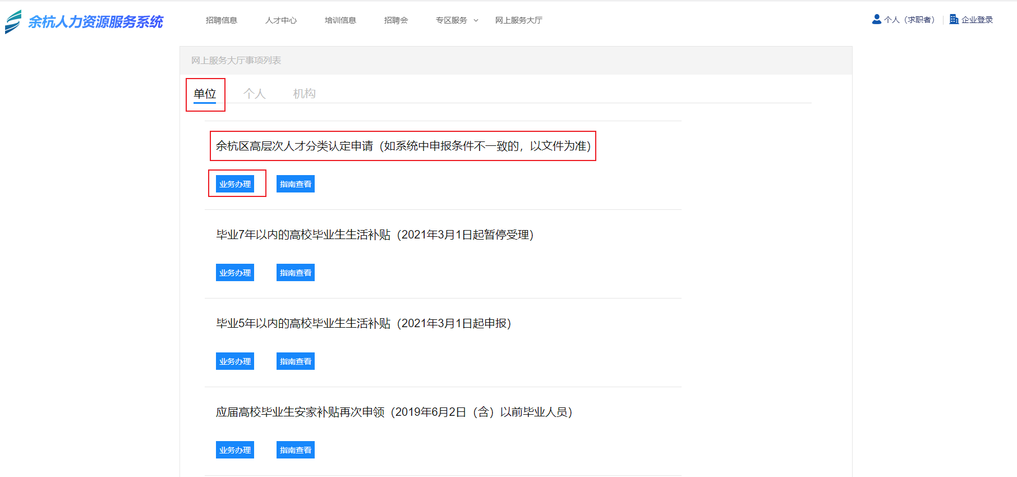The width and height of the screenshot is (1017, 477).
Task: Open the 余杭区高层次人才分类认定申请 title link
Action: (403, 146)
